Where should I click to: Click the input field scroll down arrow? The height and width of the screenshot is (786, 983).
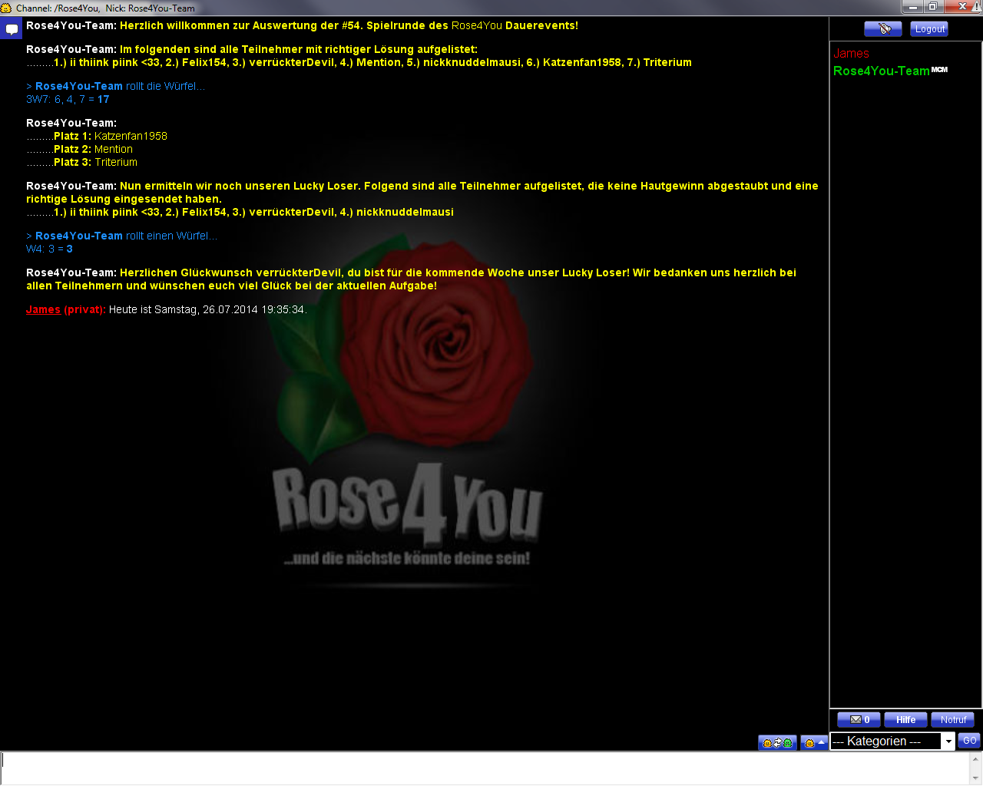coord(975,778)
